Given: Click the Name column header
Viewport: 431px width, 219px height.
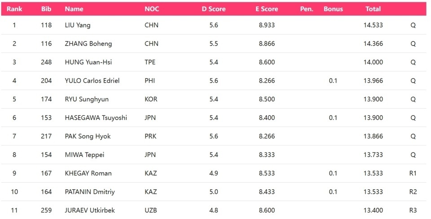Looking at the screenshot, I should click(x=74, y=9).
